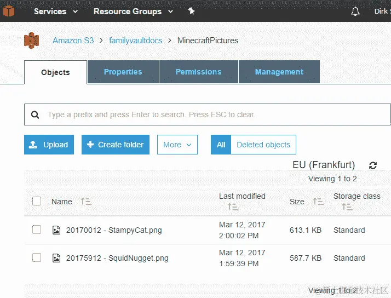Refresh the object list with the reload icon
Image resolution: width=391 pixels, height=298 pixels.
(x=373, y=165)
